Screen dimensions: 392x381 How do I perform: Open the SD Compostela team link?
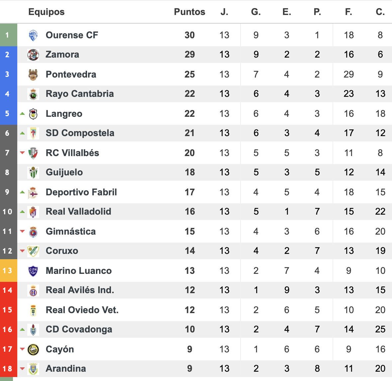[80, 133]
